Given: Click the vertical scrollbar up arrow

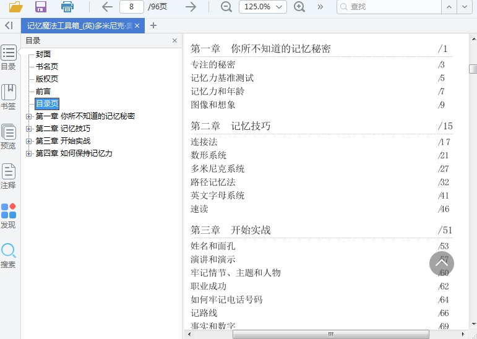Looking at the screenshot, I should [473, 39].
